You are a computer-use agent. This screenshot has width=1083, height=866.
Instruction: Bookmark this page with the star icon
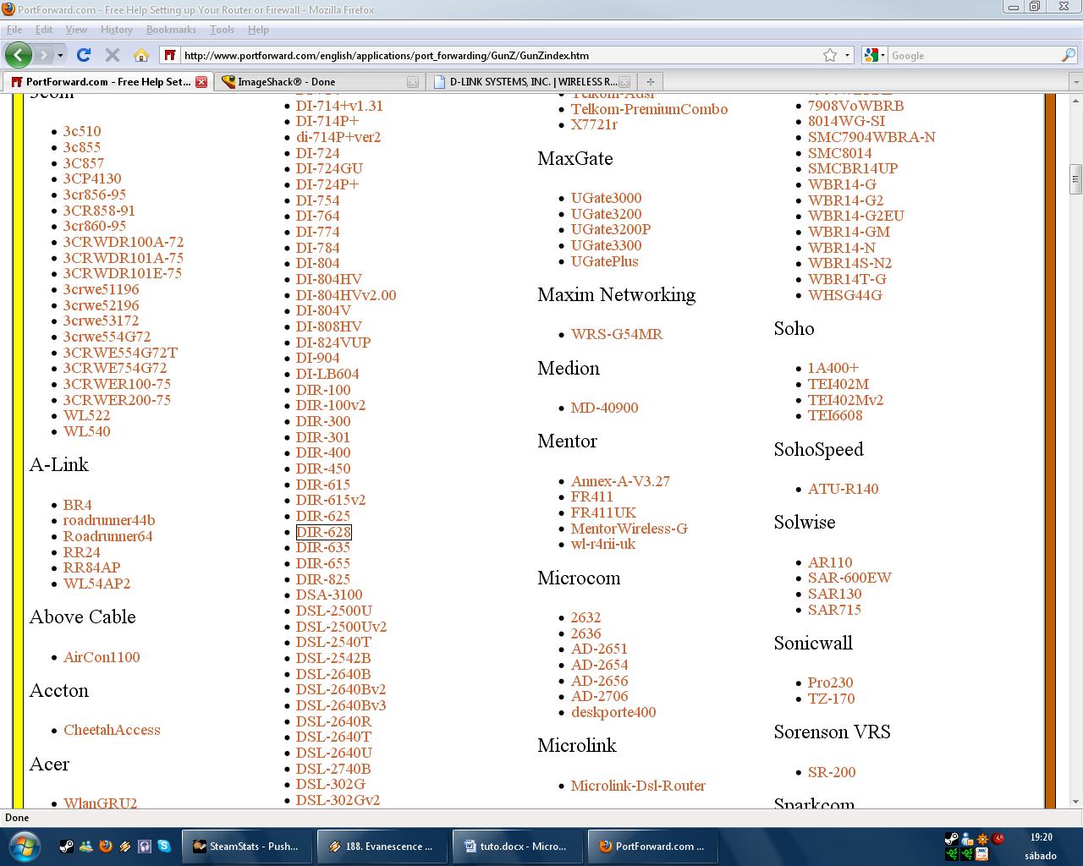click(x=830, y=55)
